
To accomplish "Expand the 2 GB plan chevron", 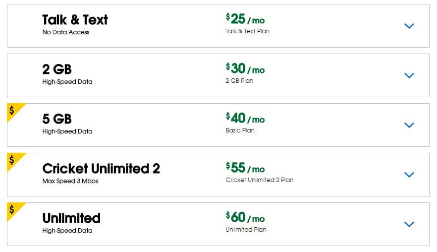I will (409, 75).
